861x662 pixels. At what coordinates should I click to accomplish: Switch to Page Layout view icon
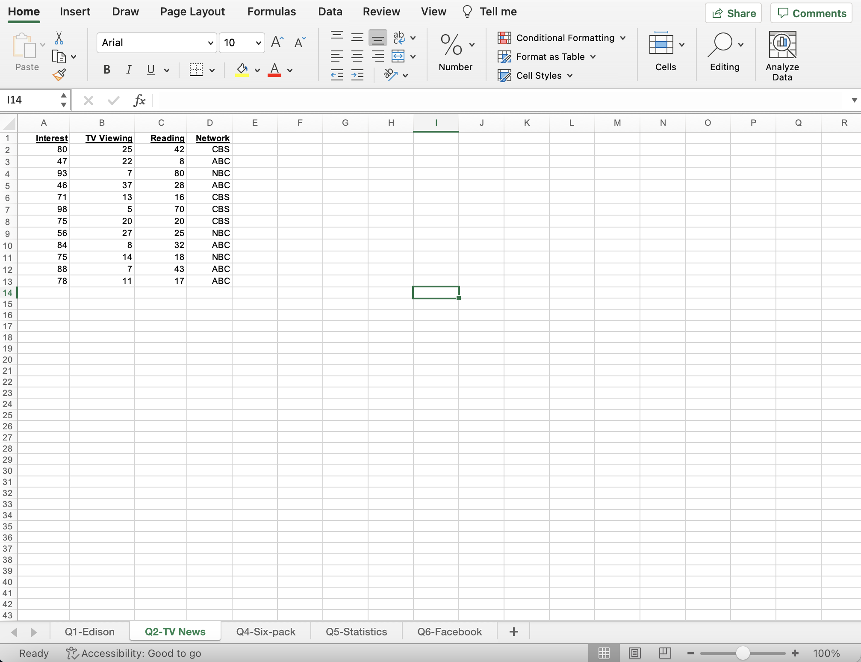click(635, 653)
